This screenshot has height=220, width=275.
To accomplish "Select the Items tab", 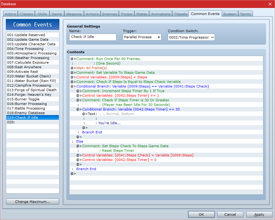I will 57,14.
